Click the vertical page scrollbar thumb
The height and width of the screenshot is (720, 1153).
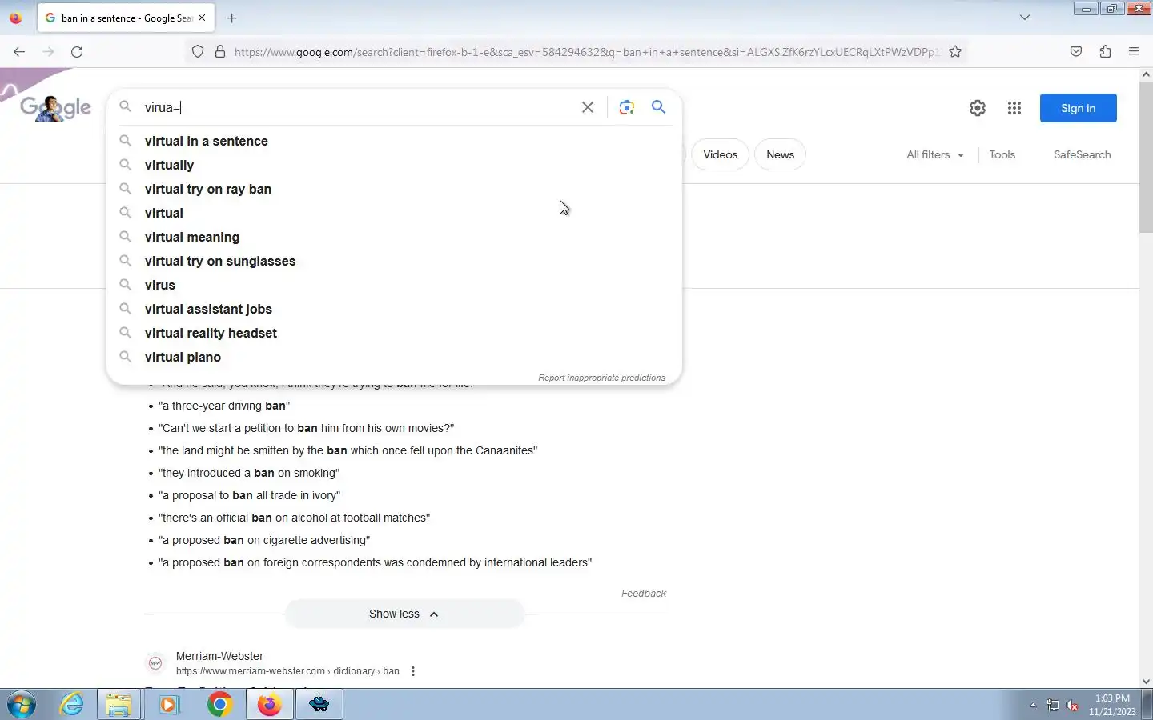point(1146,156)
